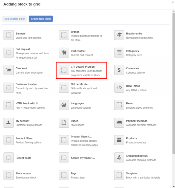This screenshot has height=188, width=175.
Task: Click the Cart content cart icon
Action: coord(64,53)
